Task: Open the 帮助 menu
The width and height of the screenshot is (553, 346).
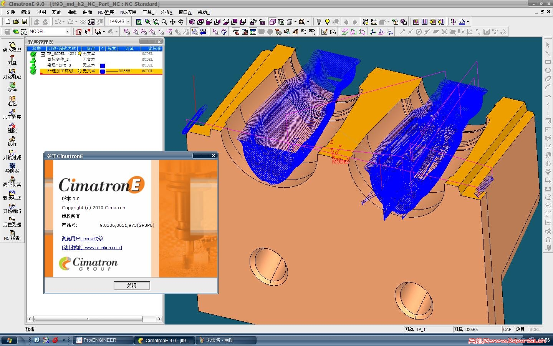Action: (x=204, y=12)
